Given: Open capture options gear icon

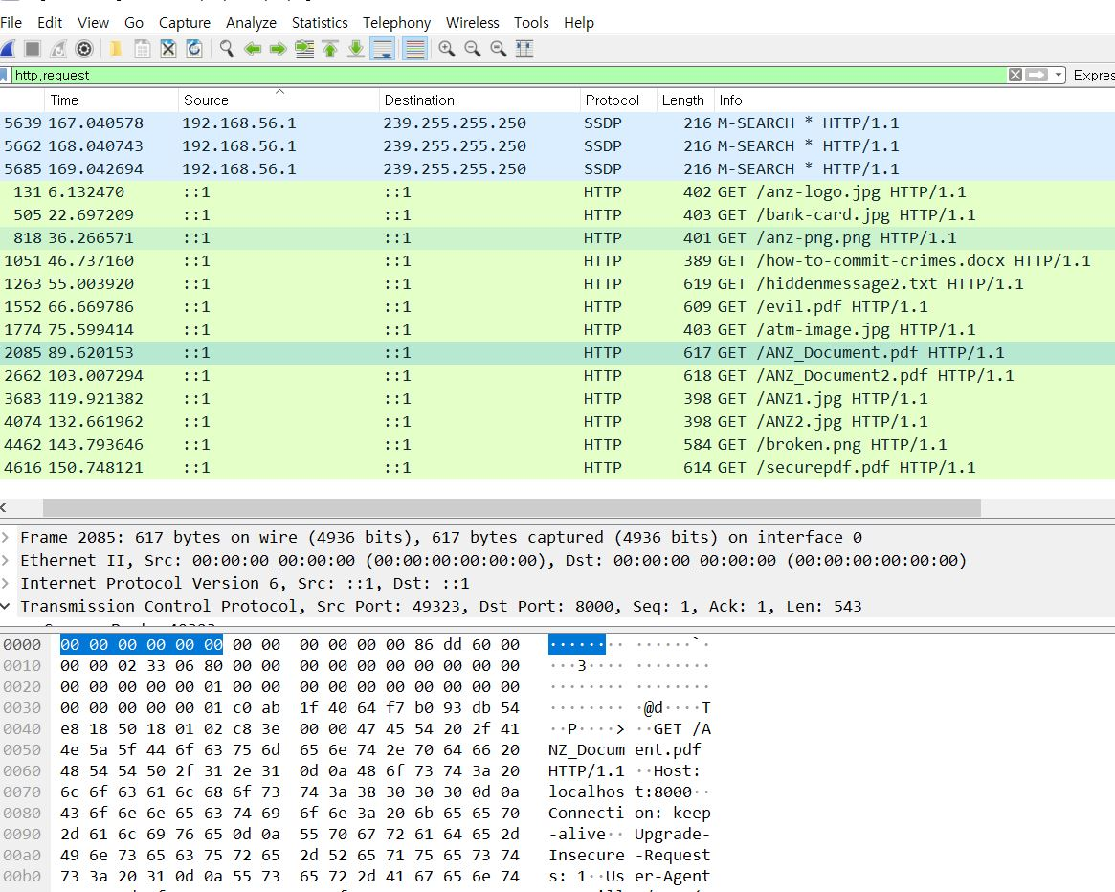Looking at the screenshot, I should coord(84,49).
